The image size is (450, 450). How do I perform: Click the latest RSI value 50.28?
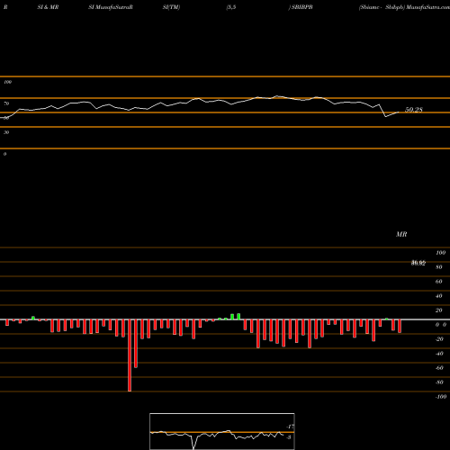point(414,110)
